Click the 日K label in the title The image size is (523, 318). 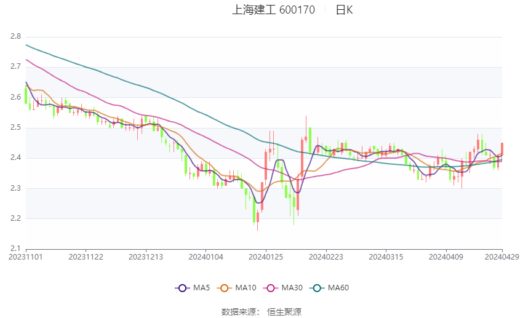pos(344,10)
